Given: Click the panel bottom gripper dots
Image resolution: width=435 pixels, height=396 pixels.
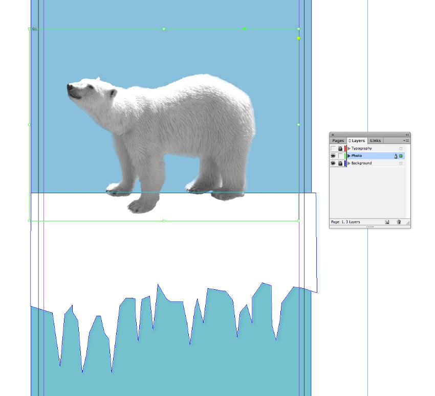Looking at the screenshot, I should point(370,227).
